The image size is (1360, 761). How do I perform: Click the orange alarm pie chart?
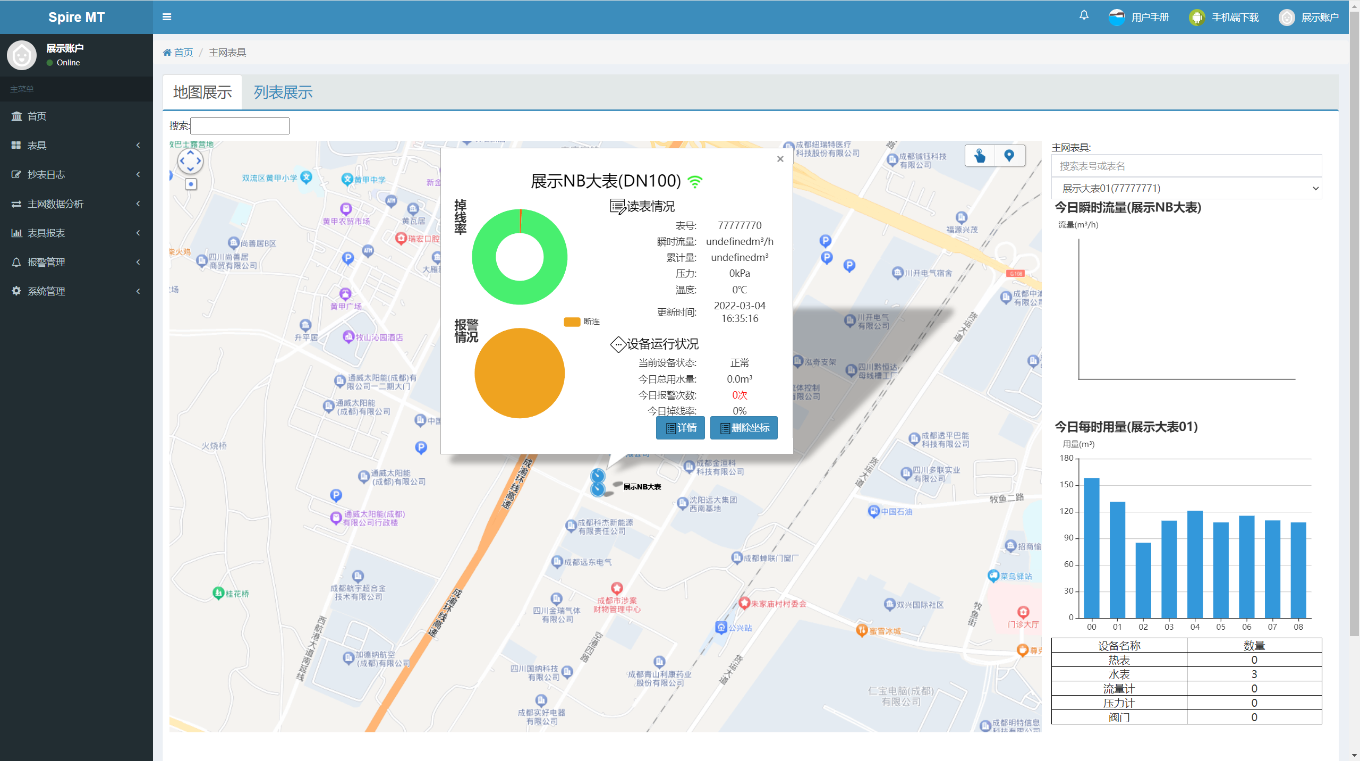pos(519,373)
